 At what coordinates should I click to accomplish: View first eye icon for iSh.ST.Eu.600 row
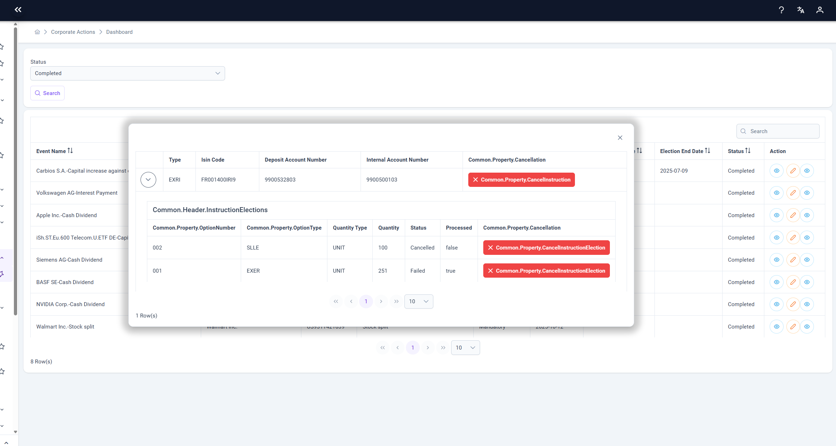click(x=776, y=238)
